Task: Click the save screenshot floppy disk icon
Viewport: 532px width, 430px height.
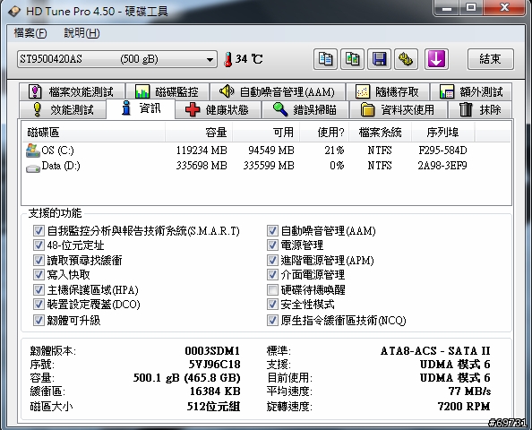Action: click(379, 59)
